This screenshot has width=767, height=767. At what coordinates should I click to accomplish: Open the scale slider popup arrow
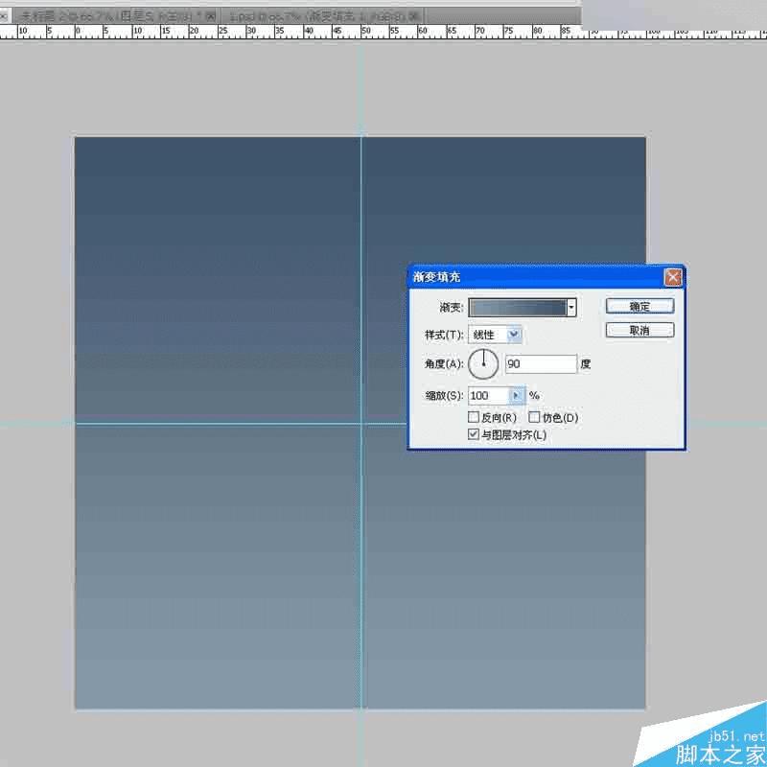tap(516, 395)
